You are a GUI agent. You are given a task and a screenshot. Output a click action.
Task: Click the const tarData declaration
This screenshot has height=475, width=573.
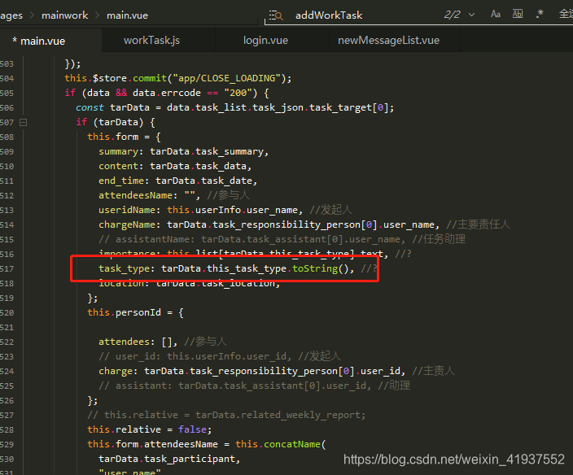point(112,107)
